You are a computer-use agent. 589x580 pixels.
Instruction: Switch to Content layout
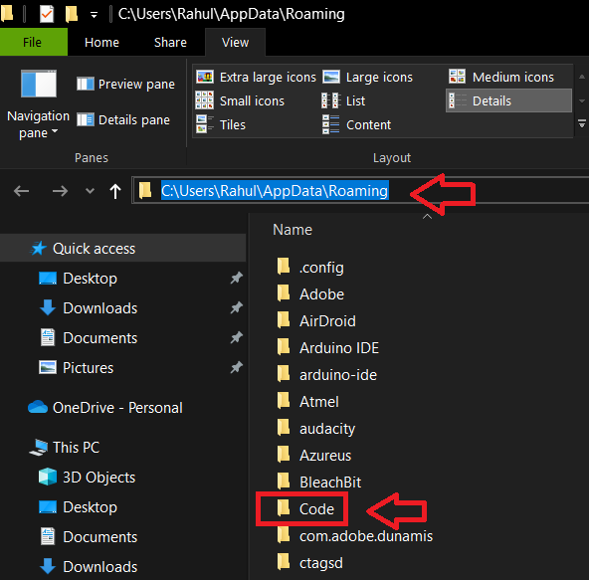[x=356, y=124]
